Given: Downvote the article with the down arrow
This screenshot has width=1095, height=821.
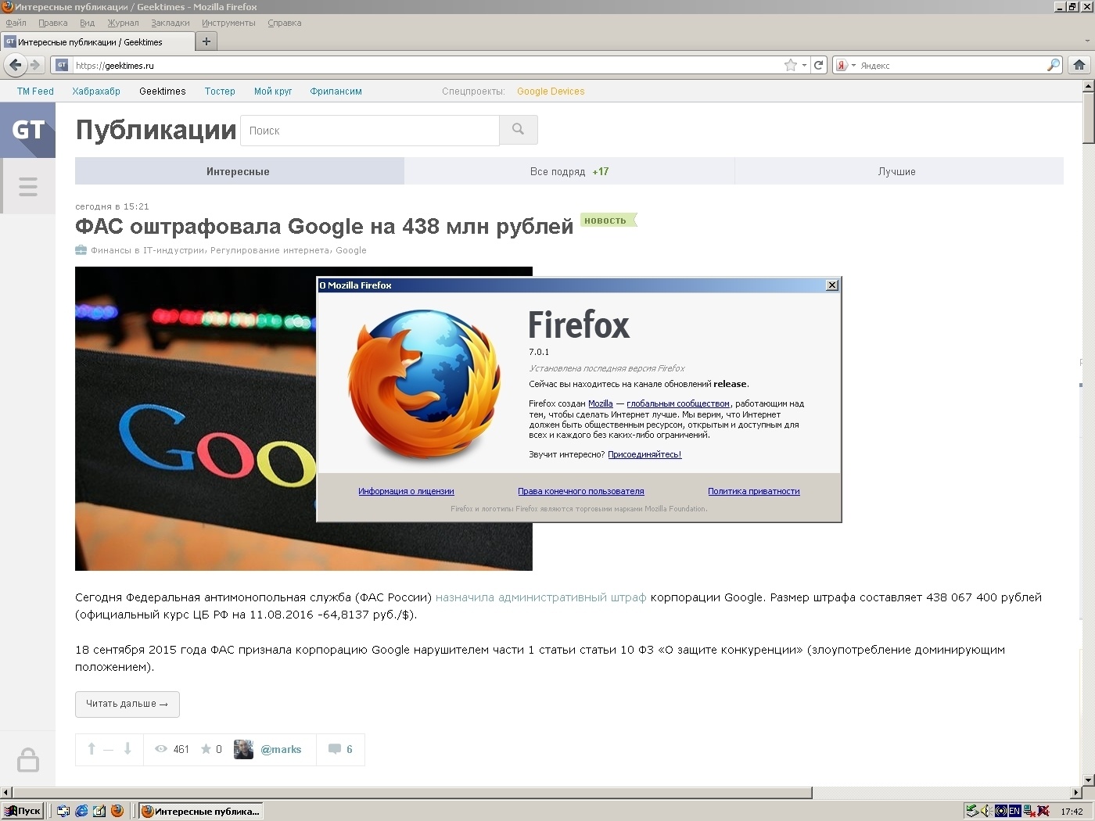Looking at the screenshot, I should [126, 748].
